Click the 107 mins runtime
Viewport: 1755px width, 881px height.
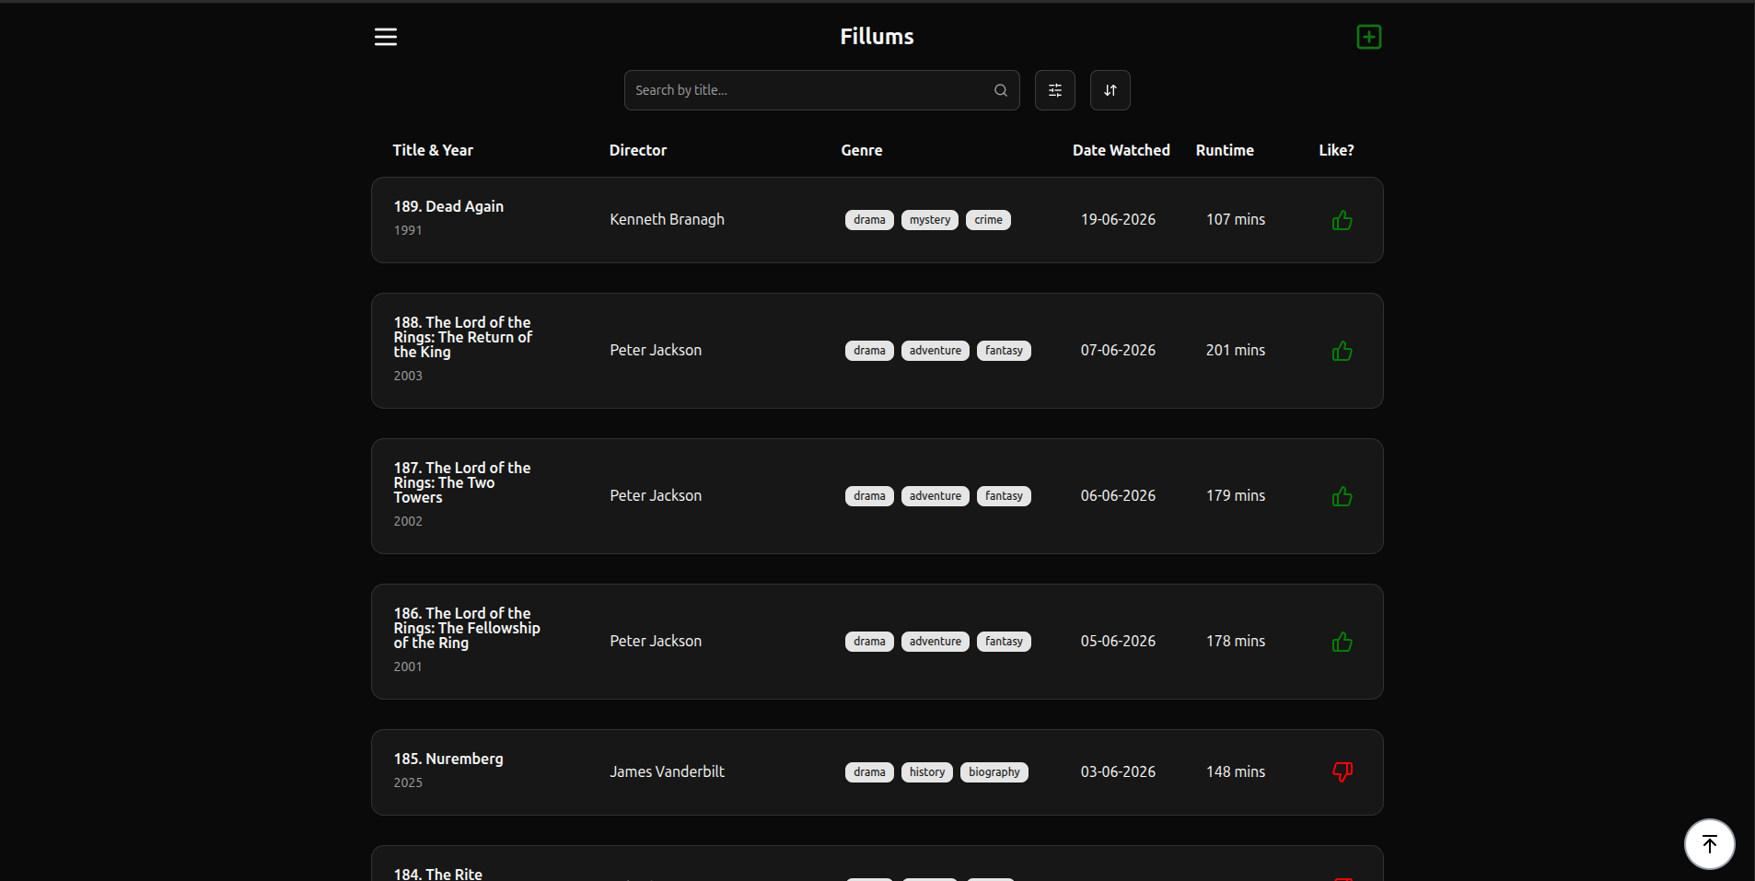click(1236, 219)
